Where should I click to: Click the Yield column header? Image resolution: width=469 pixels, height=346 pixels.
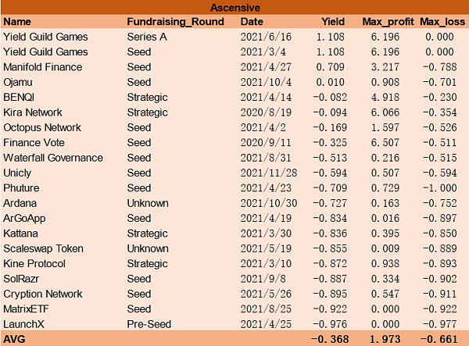click(x=333, y=22)
